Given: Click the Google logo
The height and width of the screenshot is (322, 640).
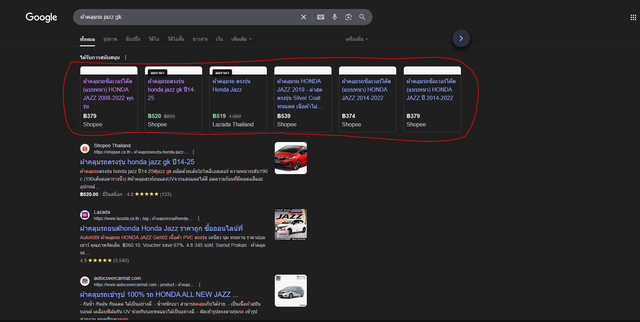Looking at the screenshot, I should tap(41, 17).
